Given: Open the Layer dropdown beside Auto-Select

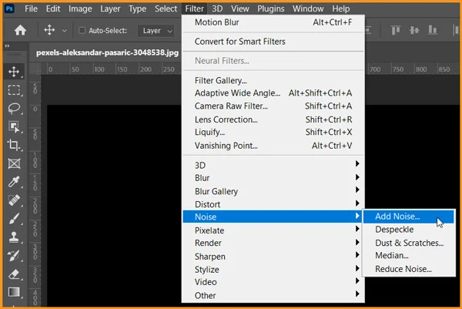Looking at the screenshot, I should pos(158,31).
